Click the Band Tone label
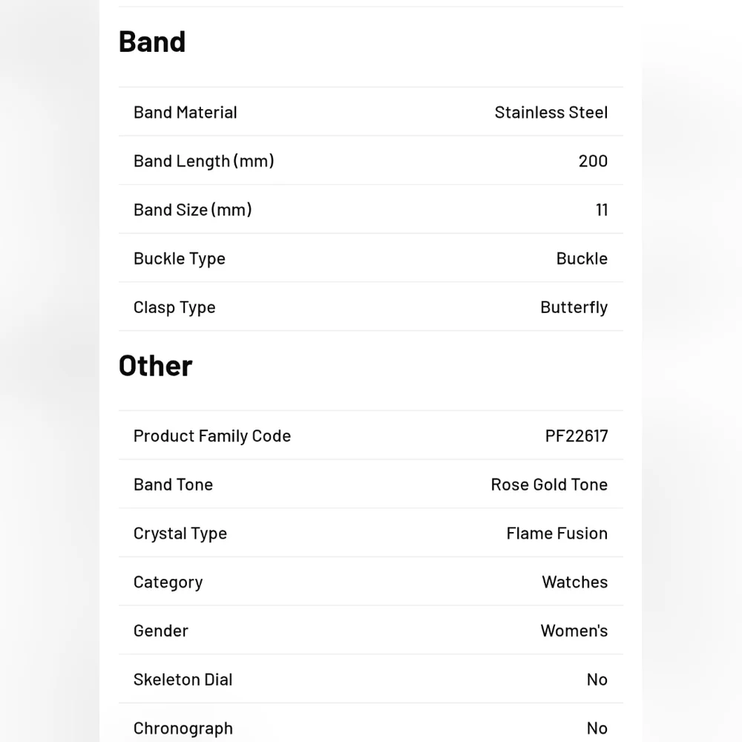Viewport: 742px width, 742px height. [x=173, y=485]
